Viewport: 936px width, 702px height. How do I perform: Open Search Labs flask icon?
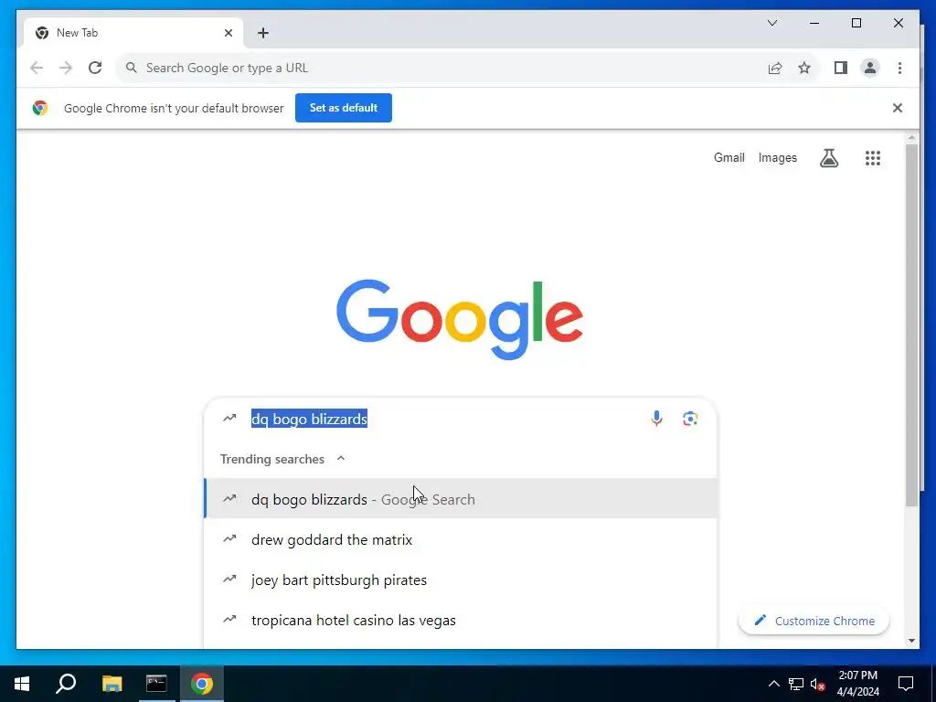coord(829,158)
